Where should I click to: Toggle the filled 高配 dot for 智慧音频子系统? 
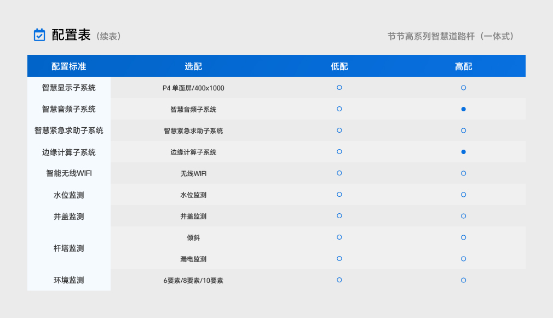point(463,109)
